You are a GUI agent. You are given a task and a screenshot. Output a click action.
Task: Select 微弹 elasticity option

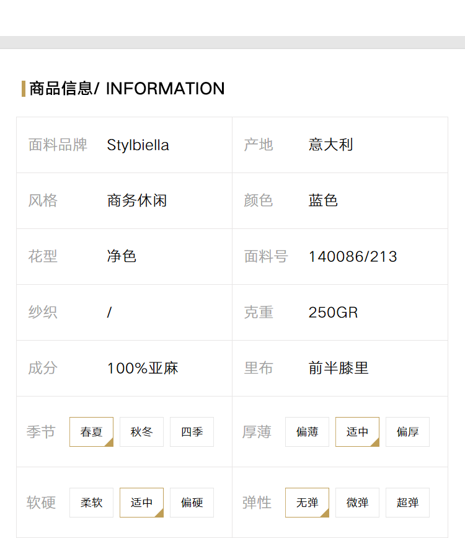pos(357,503)
